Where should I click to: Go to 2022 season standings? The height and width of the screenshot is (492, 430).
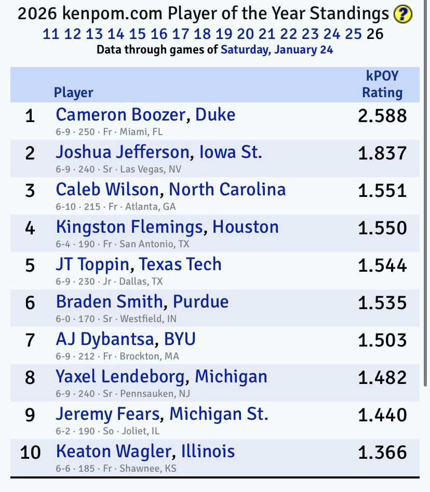(x=288, y=34)
